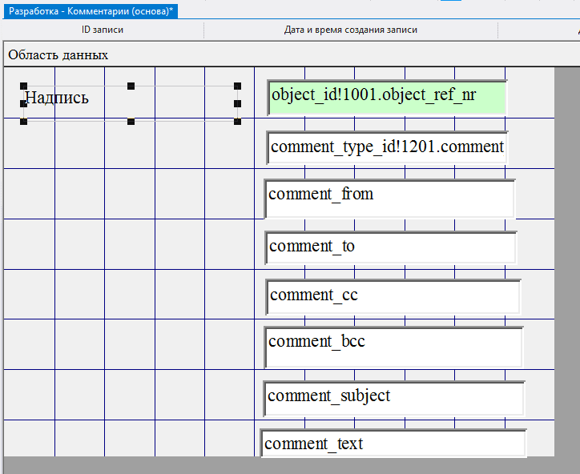Screen dimensions: 580x474
Task: Click the bottom-right handle of the Надпись label
Action: (x=237, y=121)
